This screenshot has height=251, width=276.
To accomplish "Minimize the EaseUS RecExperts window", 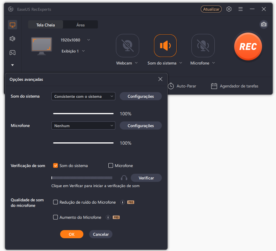I will coord(252,9).
